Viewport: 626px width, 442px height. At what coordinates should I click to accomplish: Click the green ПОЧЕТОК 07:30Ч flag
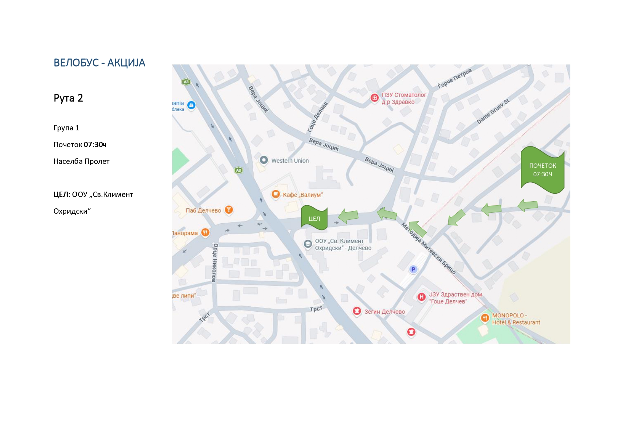pyautogui.click(x=543, y=170)
